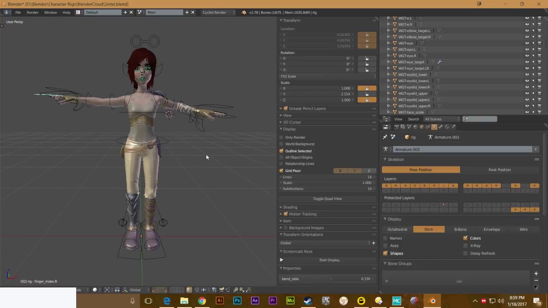Open the Object Constraints properties tab
Screen dimensions: 548x308
tap(428, 127)
